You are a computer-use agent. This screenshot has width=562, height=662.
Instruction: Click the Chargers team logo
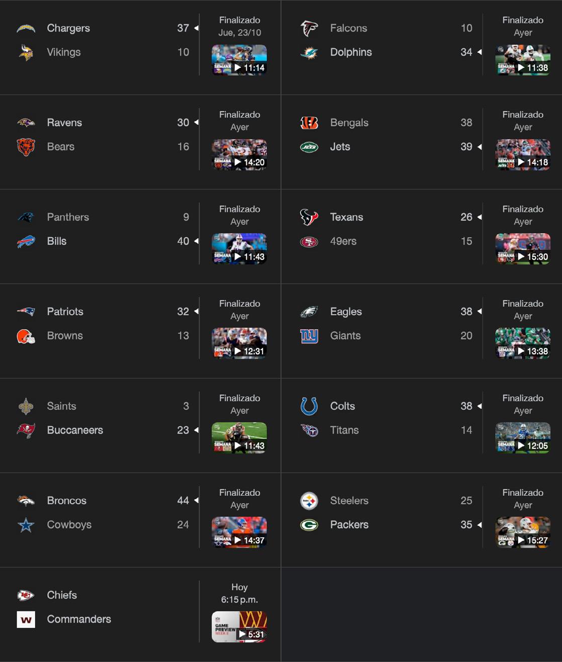tap(26, 28)
